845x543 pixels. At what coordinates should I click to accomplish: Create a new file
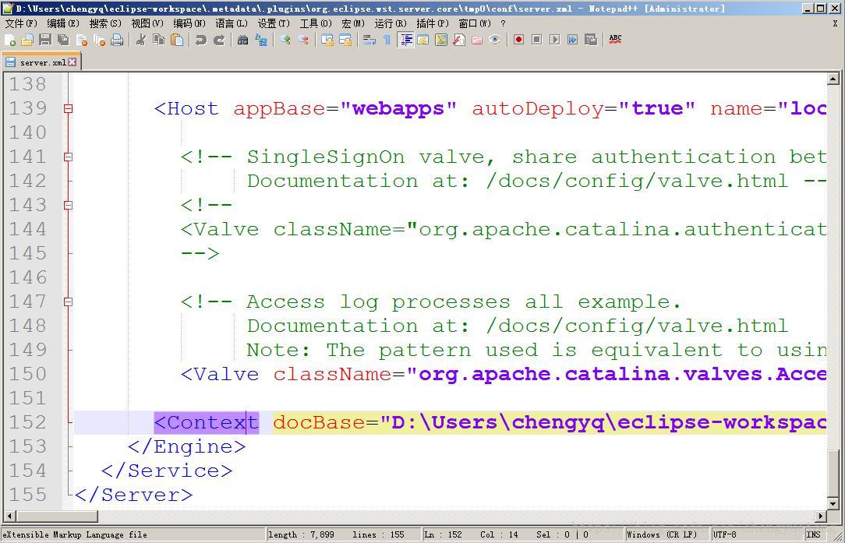coord(10,40)
